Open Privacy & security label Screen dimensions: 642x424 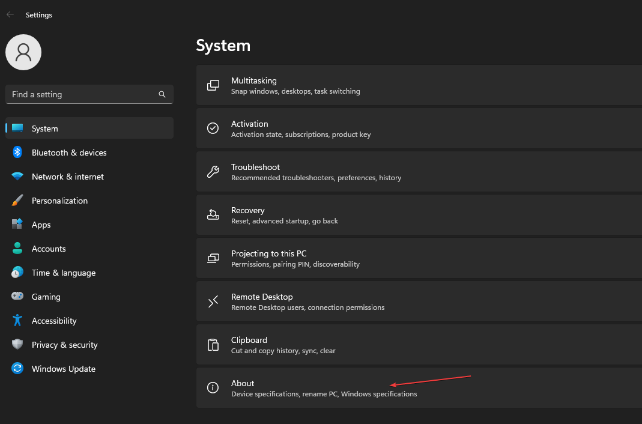(x=65, y=345)
